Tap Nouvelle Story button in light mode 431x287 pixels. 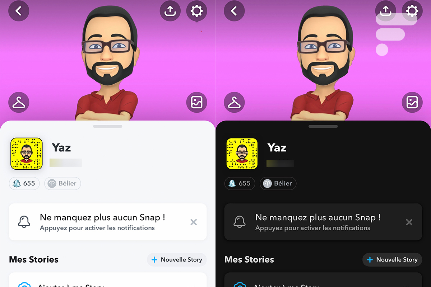[177, 260]
